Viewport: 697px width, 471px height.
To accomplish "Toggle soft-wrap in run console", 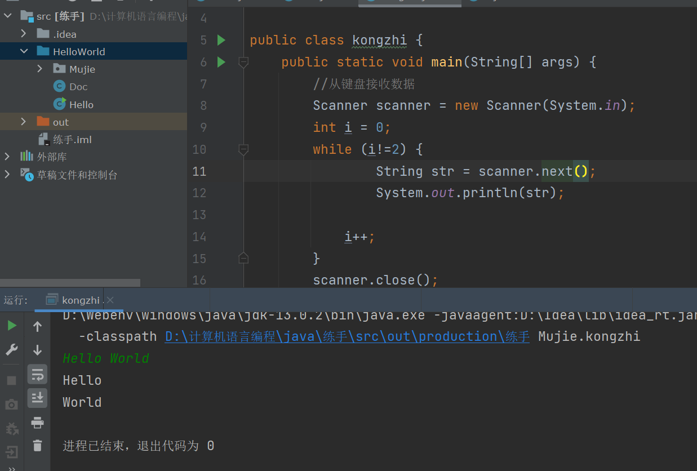I will pos(38,374).
